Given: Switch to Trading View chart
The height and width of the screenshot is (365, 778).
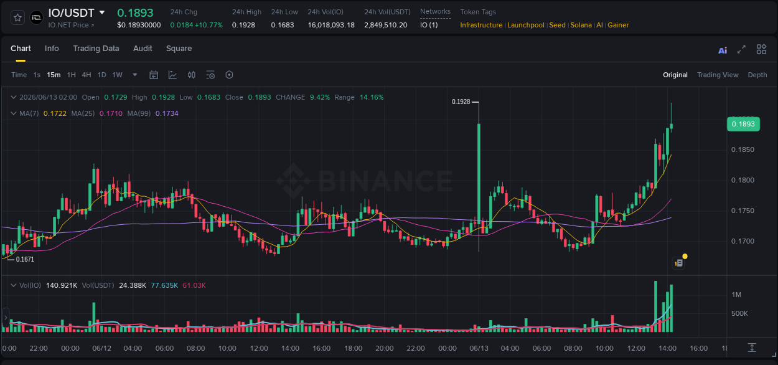Looking at the screenshot, I should click(x=718, y=75).
